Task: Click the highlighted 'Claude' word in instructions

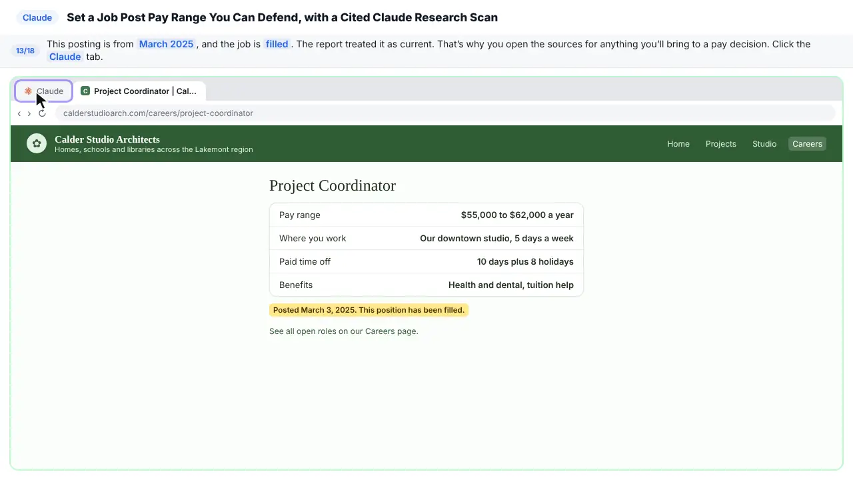Action: [x=65, y=57]
